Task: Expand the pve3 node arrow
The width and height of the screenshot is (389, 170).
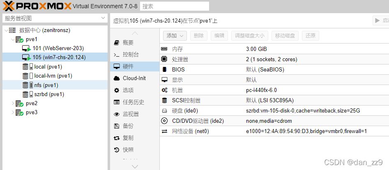Action: (13, 113)
